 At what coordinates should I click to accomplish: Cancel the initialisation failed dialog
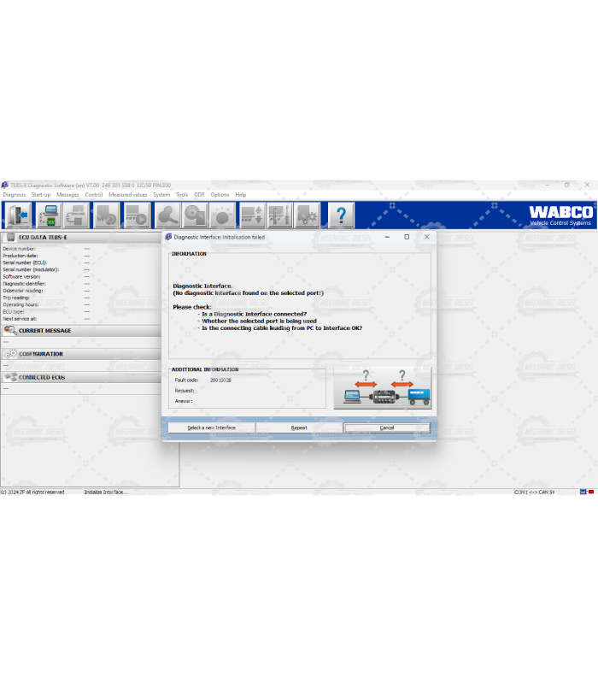(x=387, y=427)
